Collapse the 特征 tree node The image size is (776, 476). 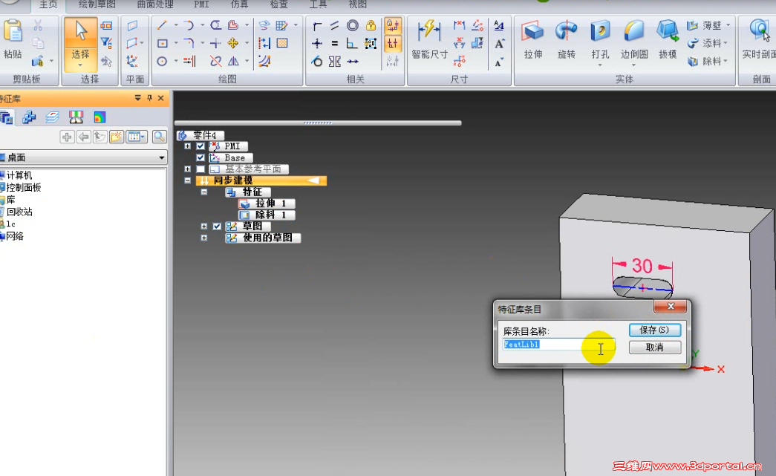(204, 192)
